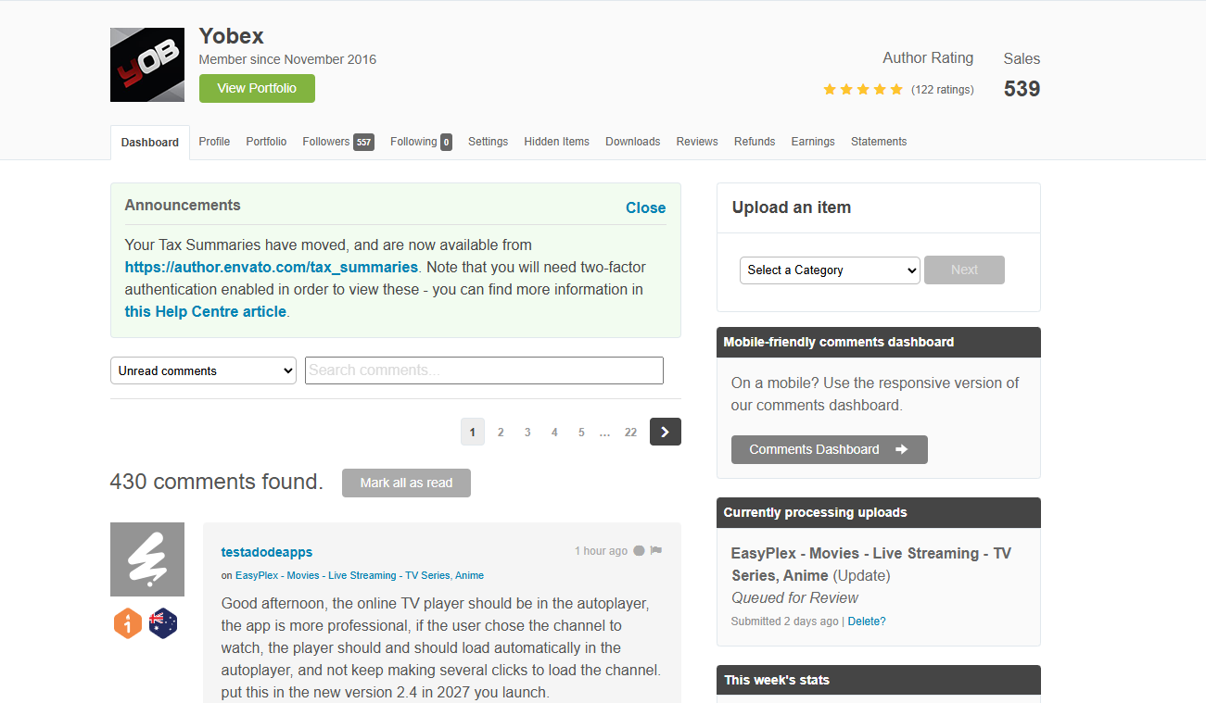Screen dimensions: 1206x703
Task: Click the Yobex profile avatar logo
Action: (x=146, y=65)
